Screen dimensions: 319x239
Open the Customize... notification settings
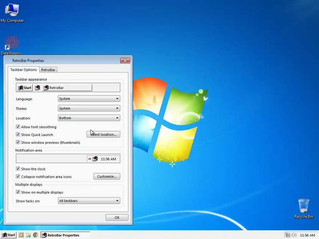pyautogui.click(x=107, y=176)
